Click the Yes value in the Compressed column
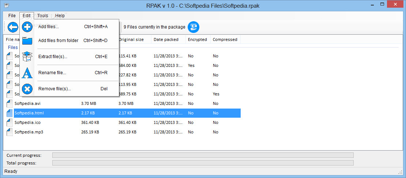The image size is (406, 178). [x=216, y=94]
